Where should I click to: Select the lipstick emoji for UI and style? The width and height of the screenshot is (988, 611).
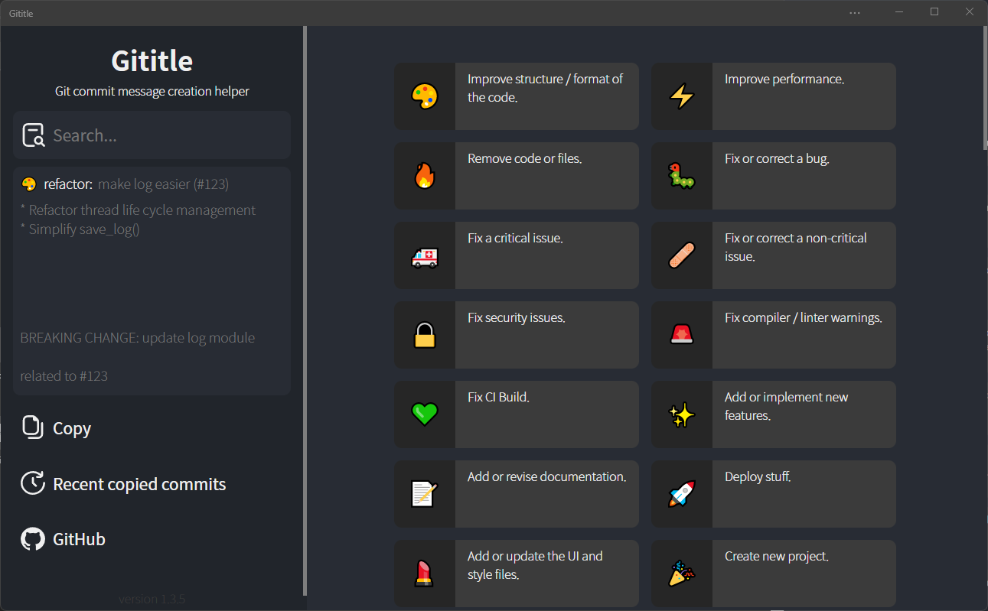[425, 574]
